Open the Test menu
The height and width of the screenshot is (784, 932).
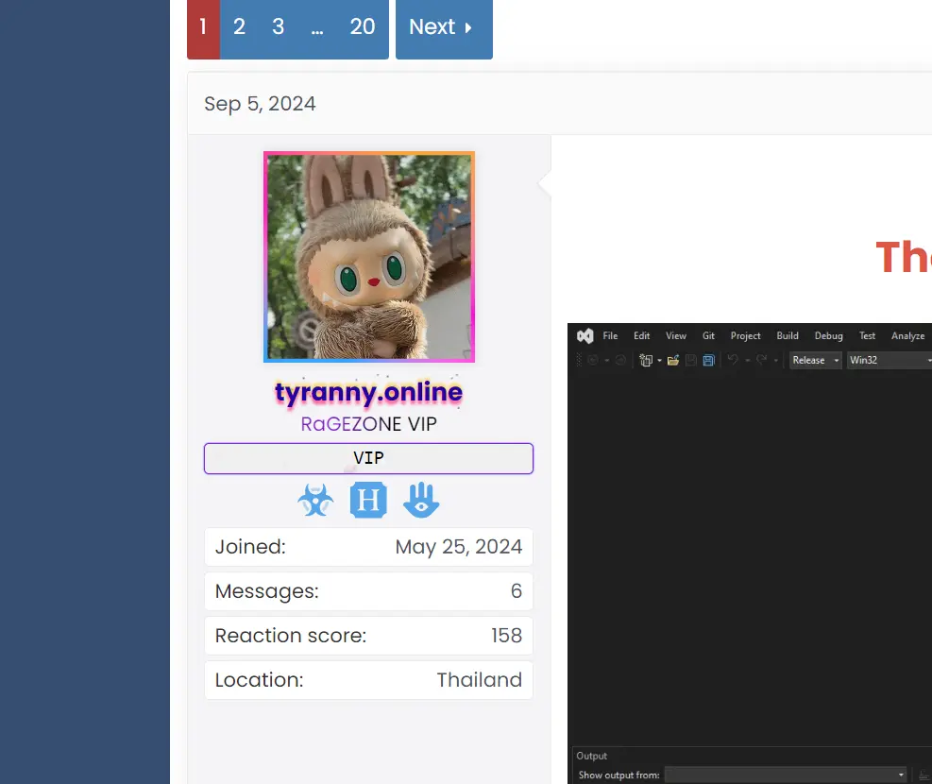(x=867, y=336)
